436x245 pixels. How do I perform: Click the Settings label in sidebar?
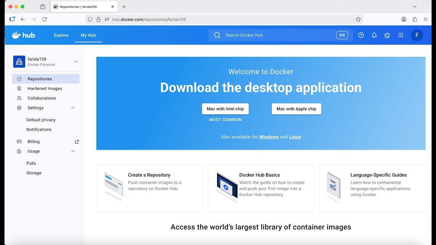click(36, 108)
